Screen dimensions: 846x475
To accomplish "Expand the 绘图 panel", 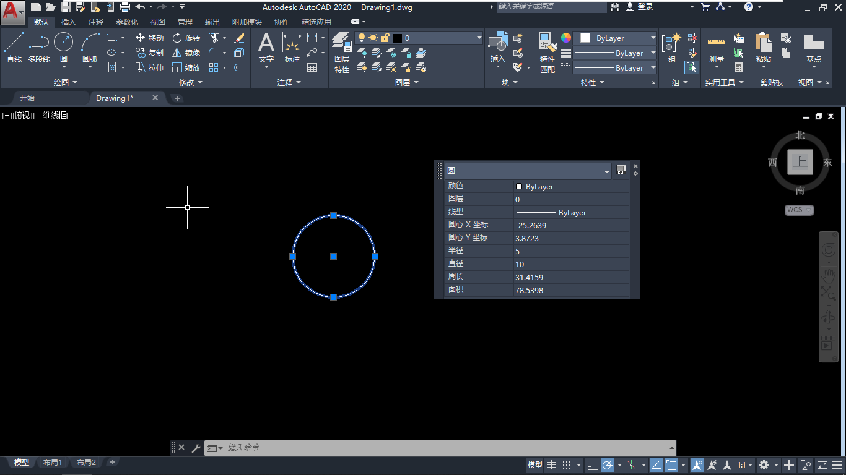I will [65, 82].
